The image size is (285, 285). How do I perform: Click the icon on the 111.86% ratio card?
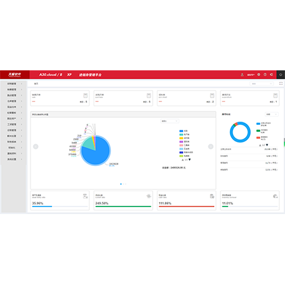tap(212, 196)
